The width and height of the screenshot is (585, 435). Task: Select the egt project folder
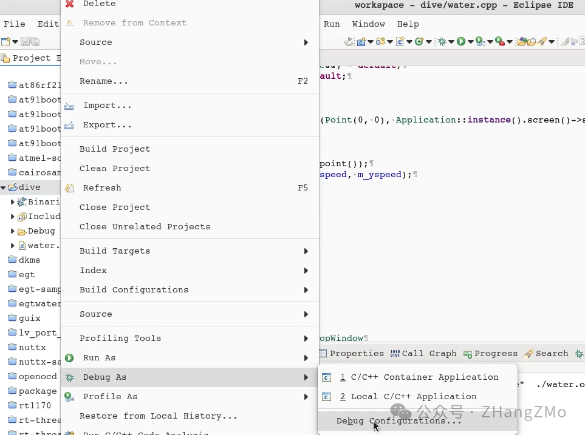pyautogui.click(x=22, y=275)
